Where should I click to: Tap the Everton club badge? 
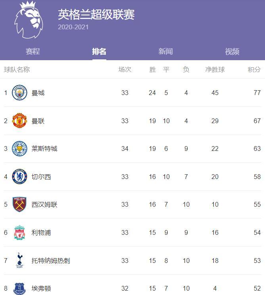19,289
